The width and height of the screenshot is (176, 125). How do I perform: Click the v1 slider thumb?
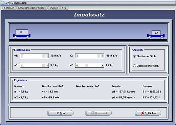[x=44, y=56]
